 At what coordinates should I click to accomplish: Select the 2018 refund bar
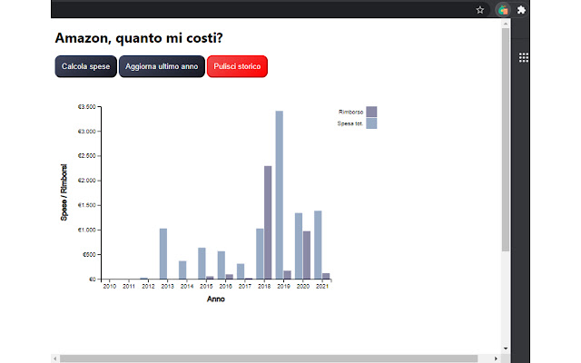pos(268,222)
